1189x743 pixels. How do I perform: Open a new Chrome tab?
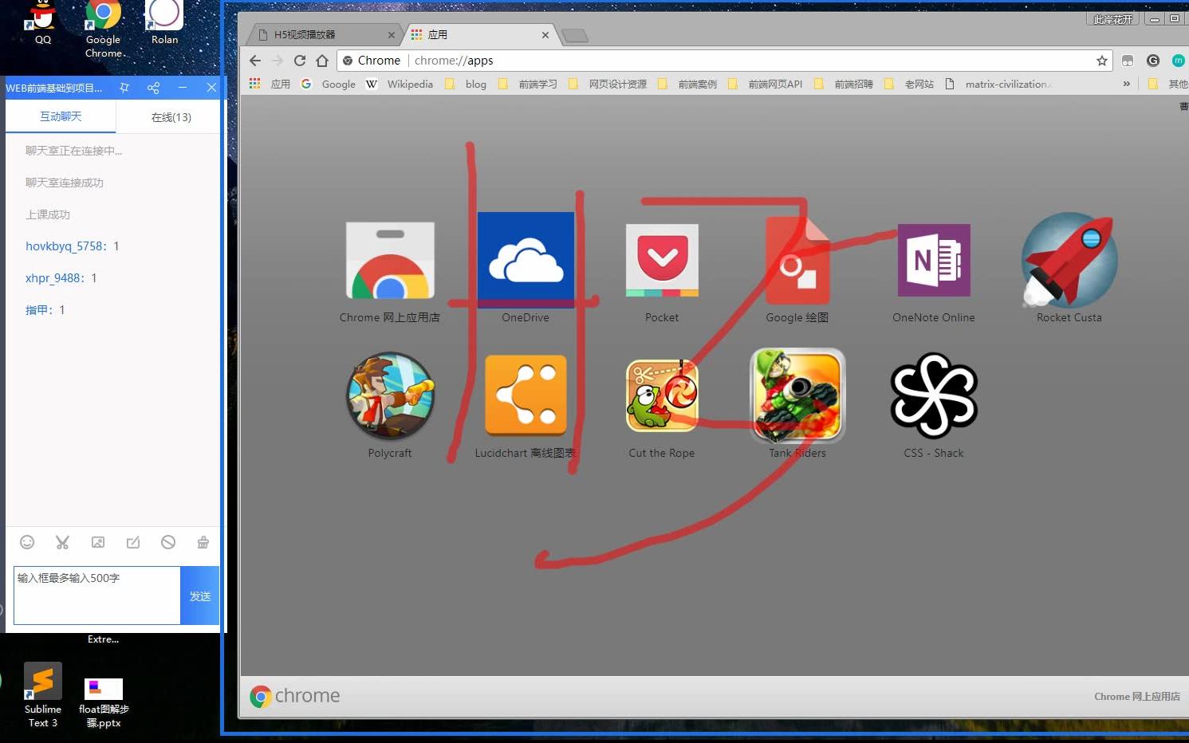575,35
